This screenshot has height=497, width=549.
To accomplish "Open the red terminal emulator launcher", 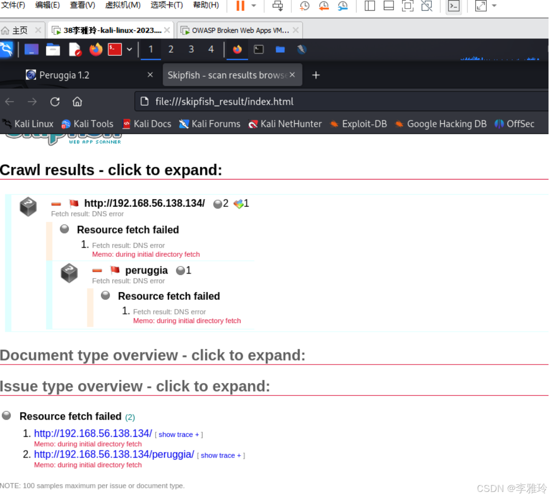I will coord(115,50).
